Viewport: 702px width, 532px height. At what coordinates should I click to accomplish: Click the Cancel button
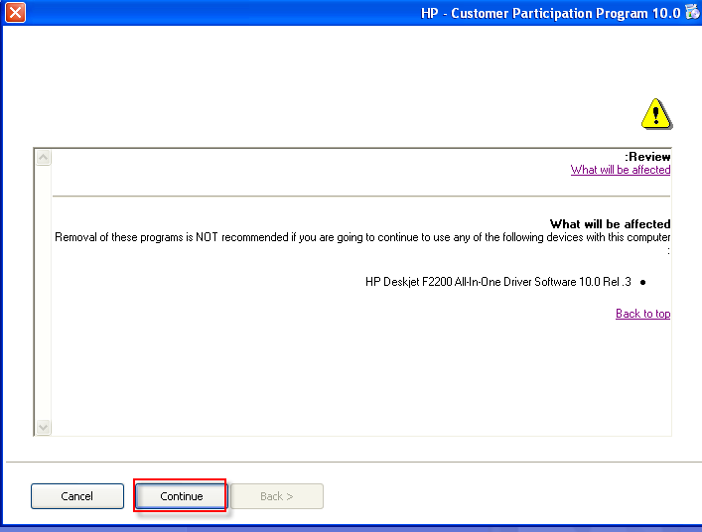click(x=77, y=496)
